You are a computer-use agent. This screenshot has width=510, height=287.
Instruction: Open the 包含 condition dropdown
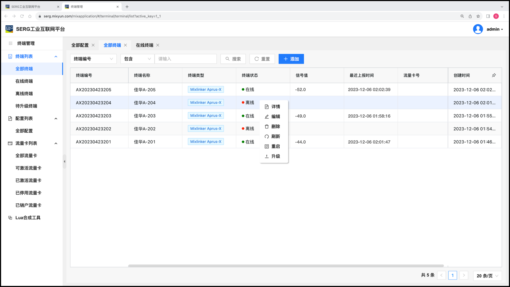pyautogui.click(x=137, y=59)
